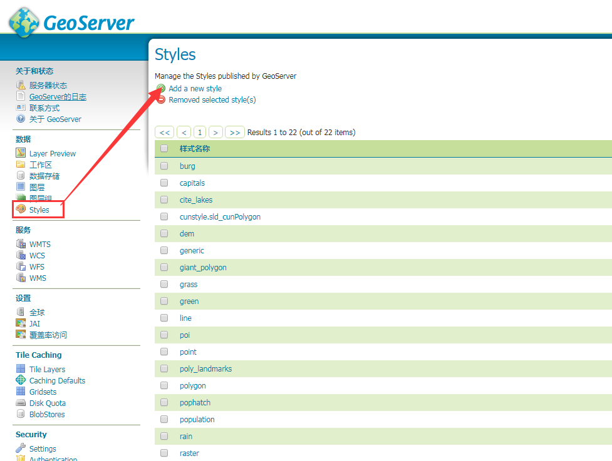
Task: Check the giant_polygon style checkbox
Action: point(164,267)
